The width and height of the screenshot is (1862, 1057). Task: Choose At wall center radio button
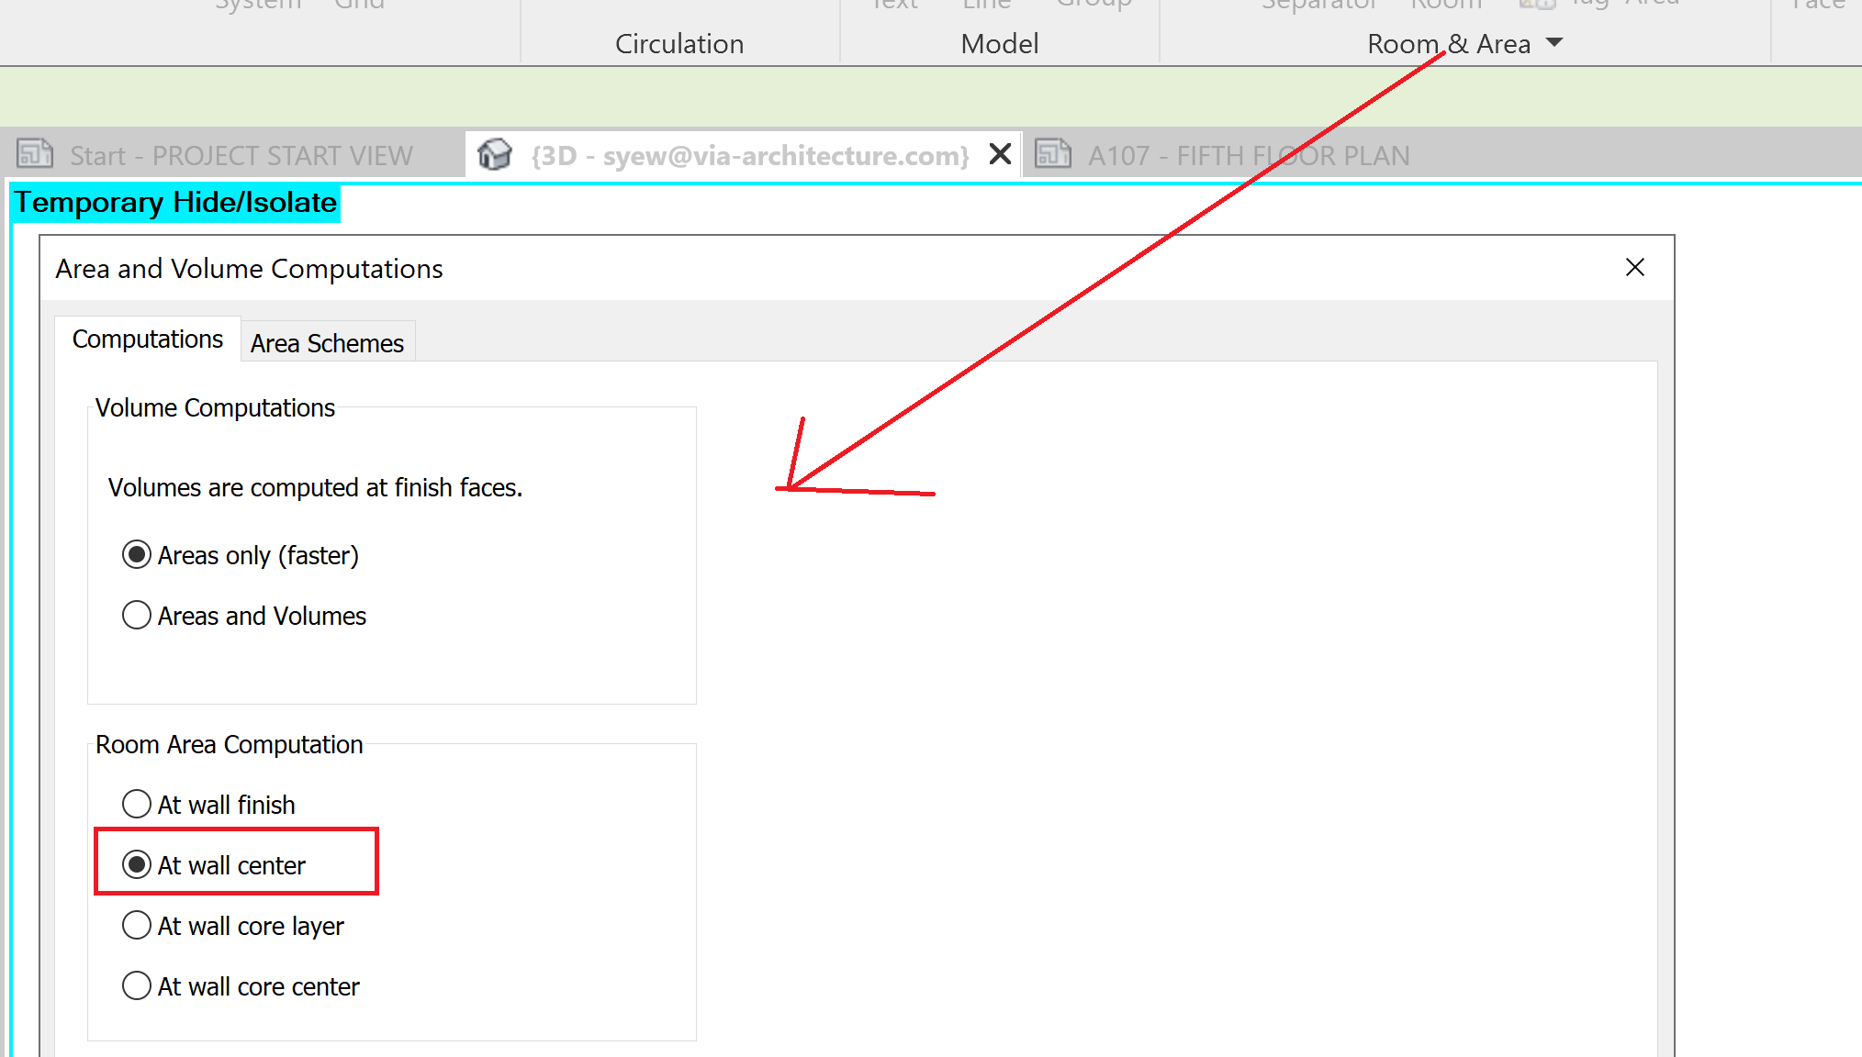137,865
